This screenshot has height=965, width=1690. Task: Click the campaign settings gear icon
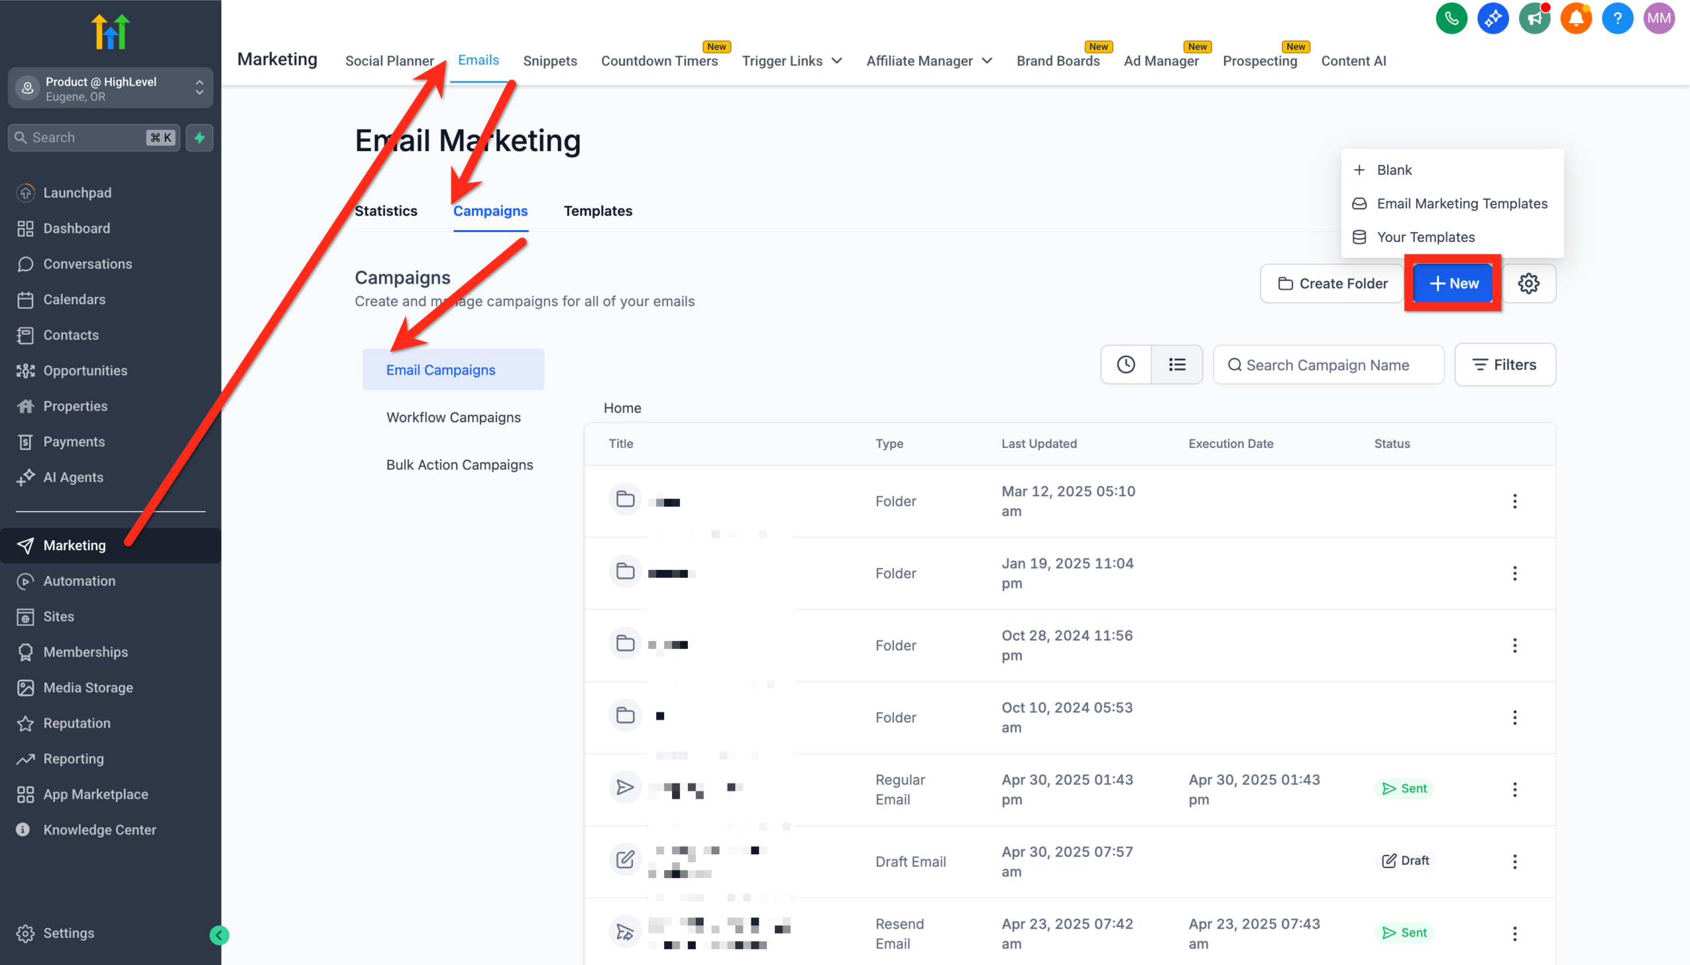pyautogui.click(x=1529, y=283)
